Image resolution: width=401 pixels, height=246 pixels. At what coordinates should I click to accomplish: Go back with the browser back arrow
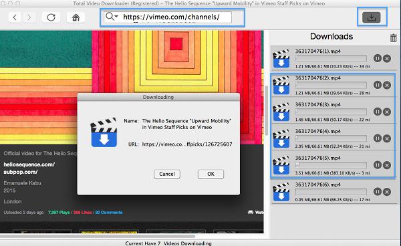point(15,17)
